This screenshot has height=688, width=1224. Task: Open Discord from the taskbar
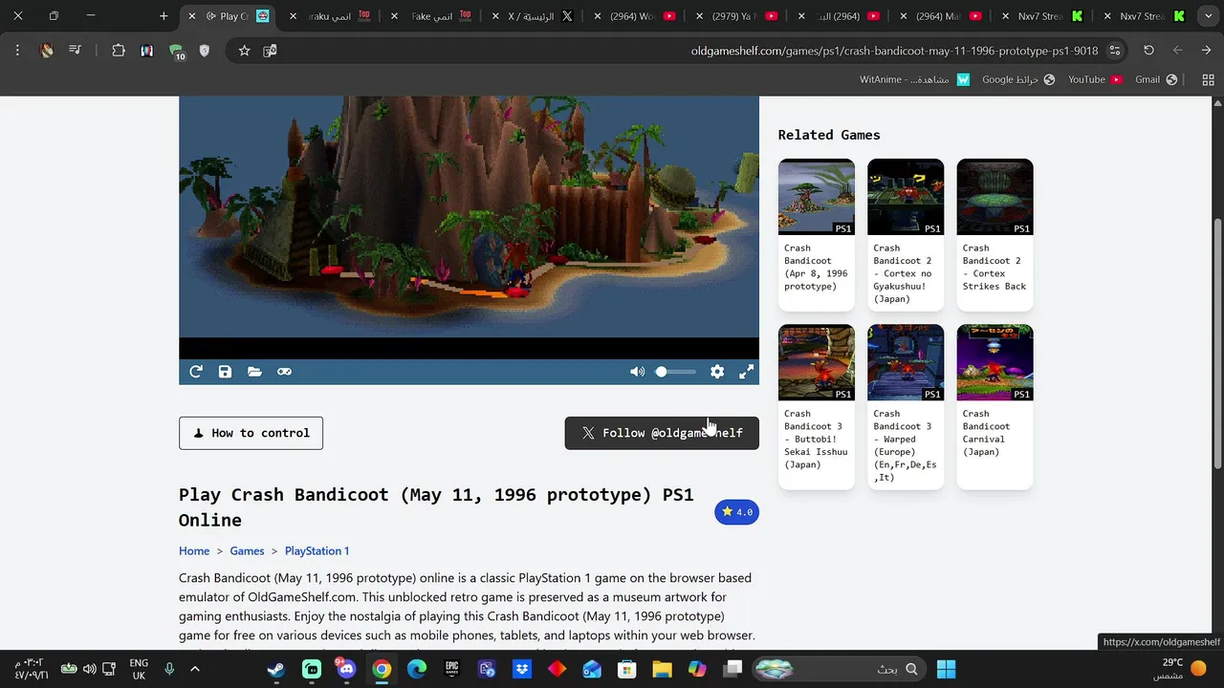click(x=346, y=669)
